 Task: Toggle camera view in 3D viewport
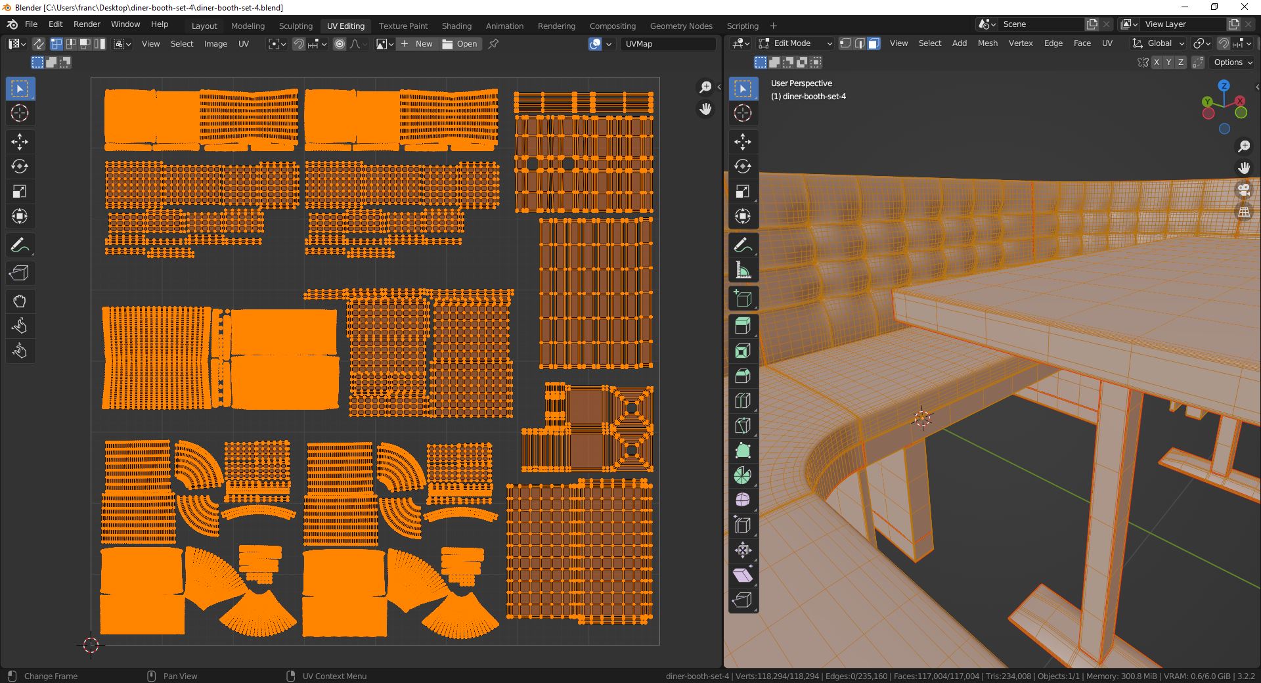(x=1244, y=190)
